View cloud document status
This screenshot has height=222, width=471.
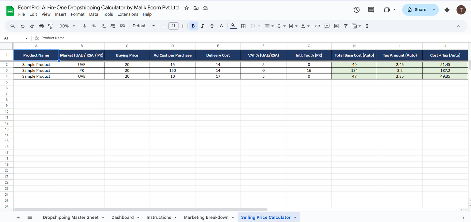coord(205,8)
